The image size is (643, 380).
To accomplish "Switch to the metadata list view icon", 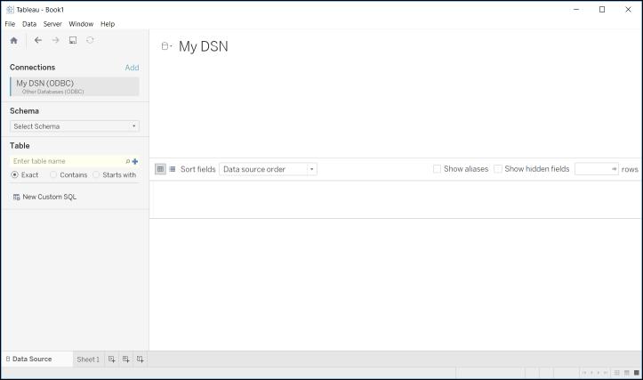I will coord(173,169).
